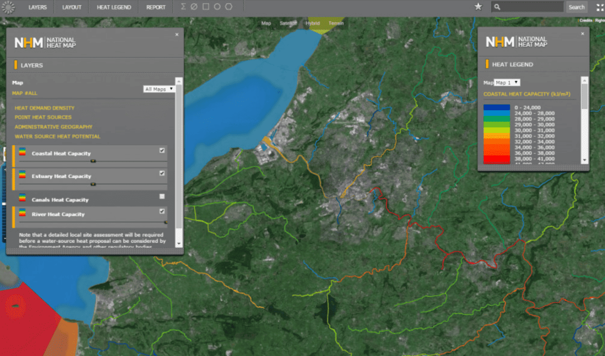Open the Map 1 dropdown in legend
Image resolution: width=605 pixels, height=356 pixels.
point(507,83)
